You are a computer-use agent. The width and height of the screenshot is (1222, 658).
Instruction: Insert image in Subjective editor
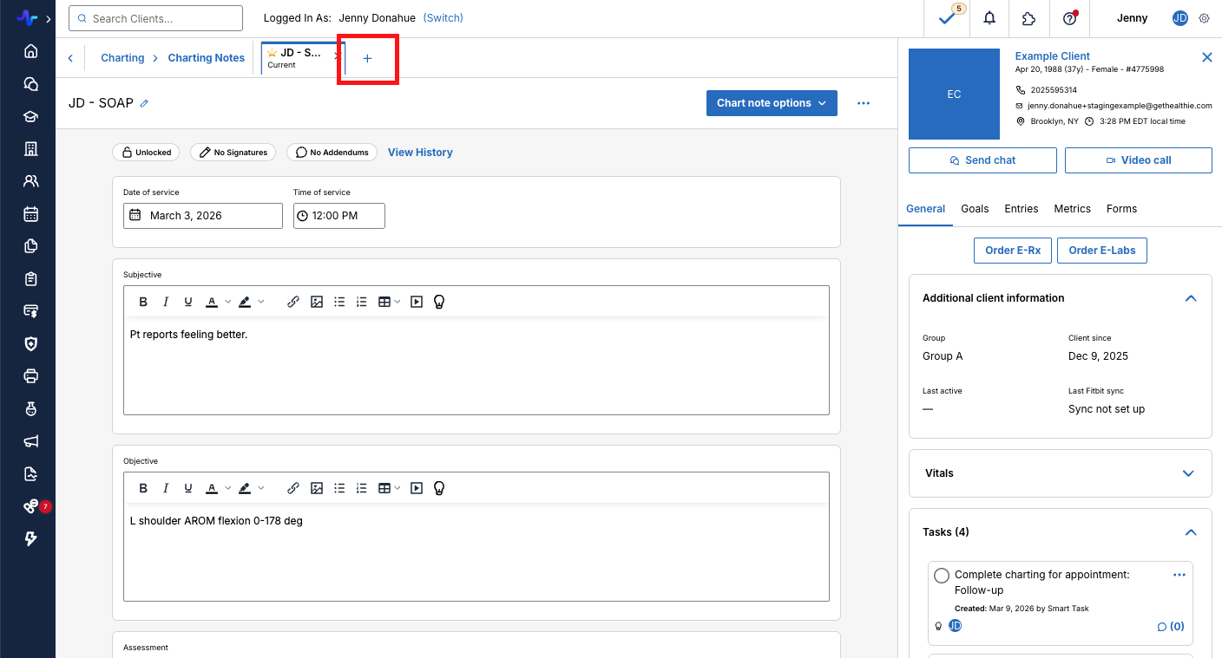tap(317, 302)
